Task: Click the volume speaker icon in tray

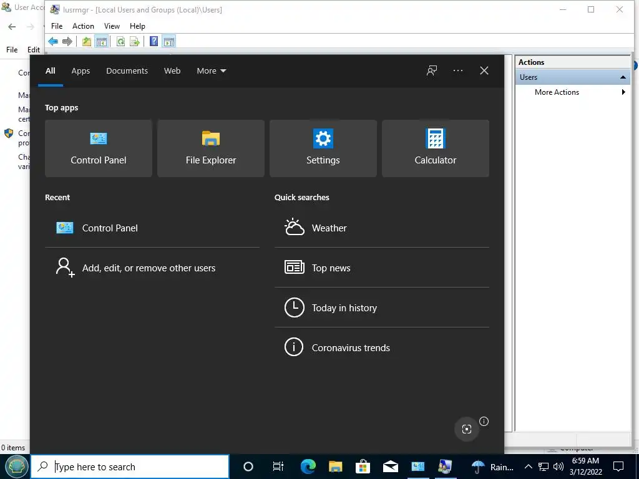Action: [559, 467]
